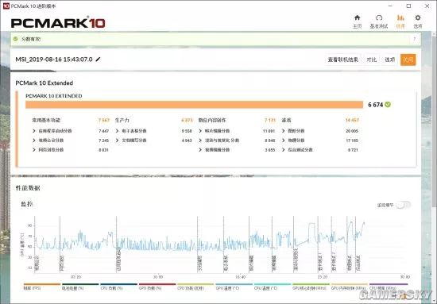The image size is (437, 304).
Task: Click the orange PCMARK 10 EXTENDED score bar
Action: click(194, 105)
